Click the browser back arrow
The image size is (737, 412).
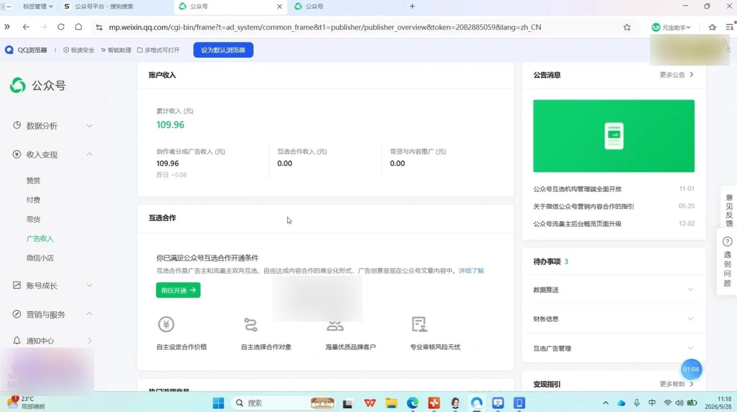click(x=26, y=27)
